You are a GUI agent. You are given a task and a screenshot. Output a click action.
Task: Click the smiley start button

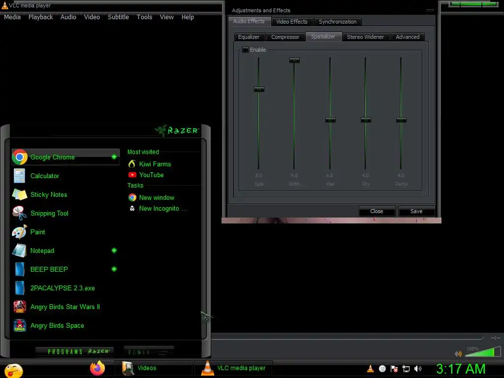13,370
